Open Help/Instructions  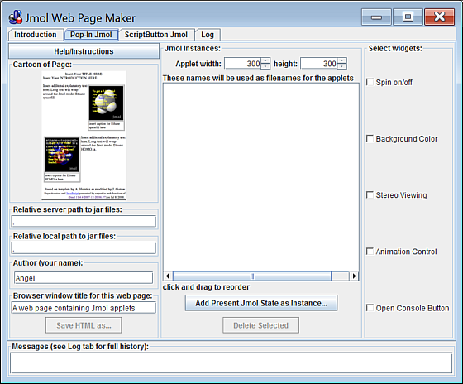[84, 51]
